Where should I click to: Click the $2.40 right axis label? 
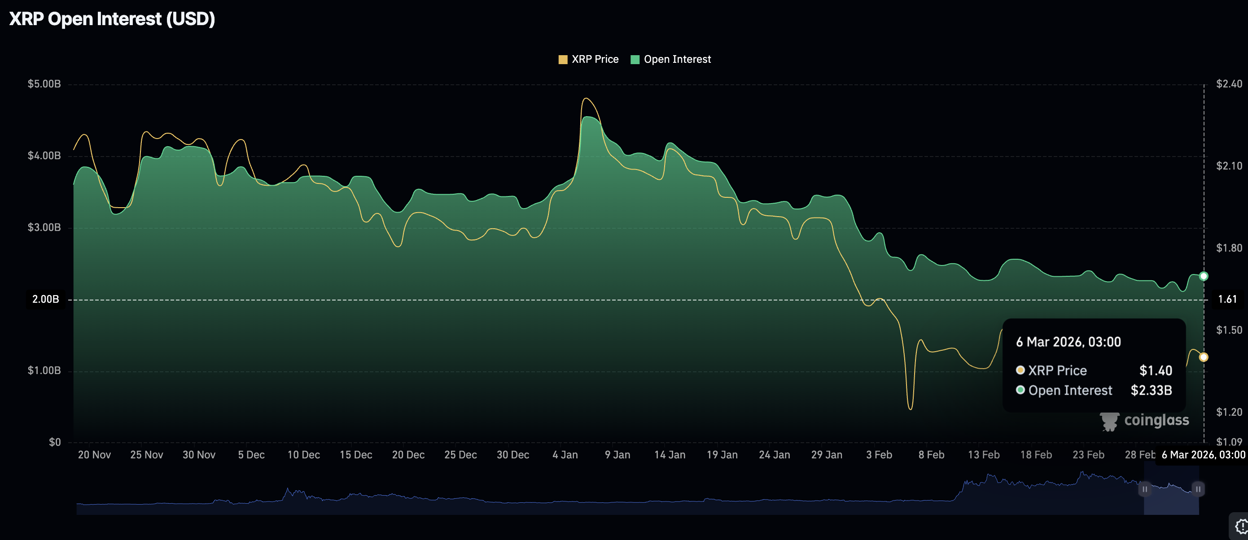(x=1229, y=84)
